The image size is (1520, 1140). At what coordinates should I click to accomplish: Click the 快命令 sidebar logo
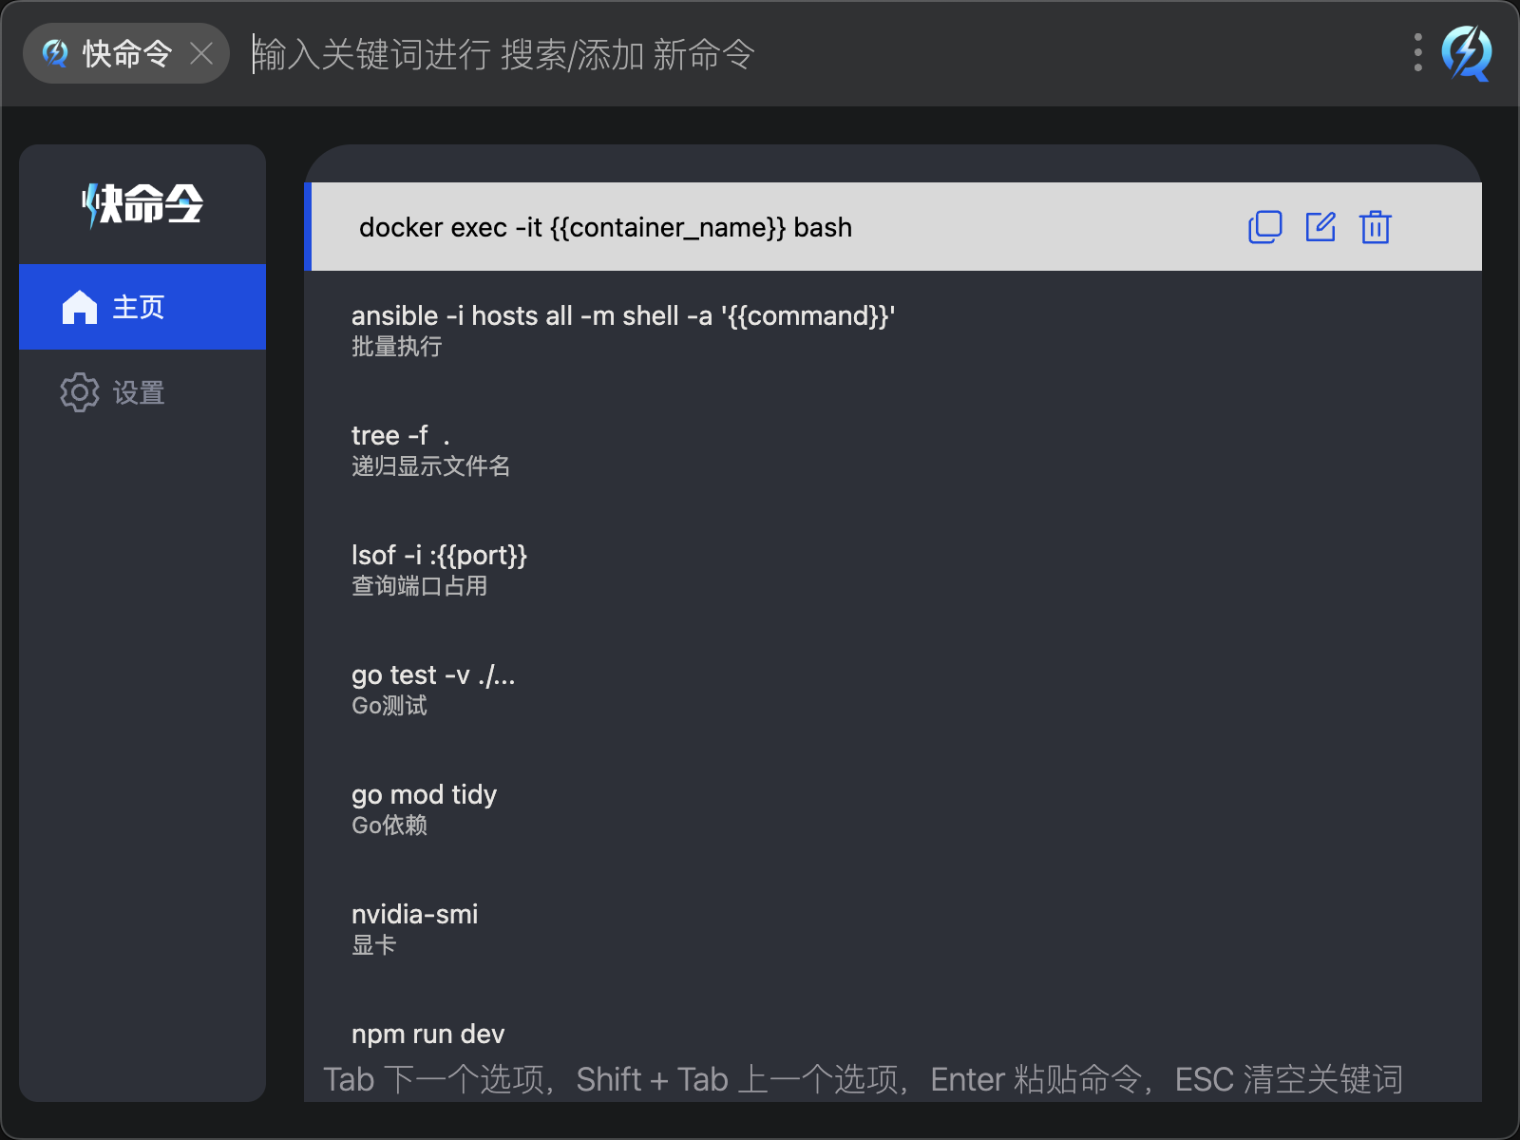click(142, 203)
